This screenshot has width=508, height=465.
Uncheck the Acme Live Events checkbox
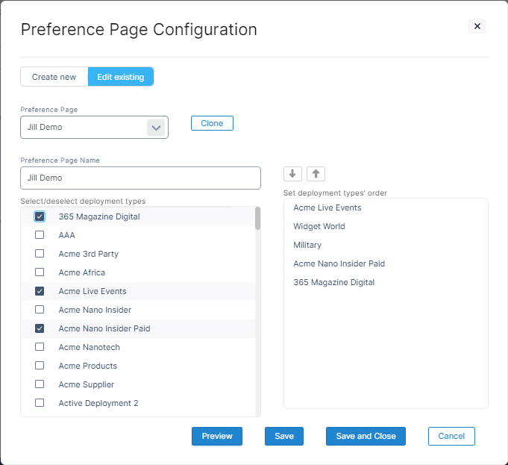point(40,291)
